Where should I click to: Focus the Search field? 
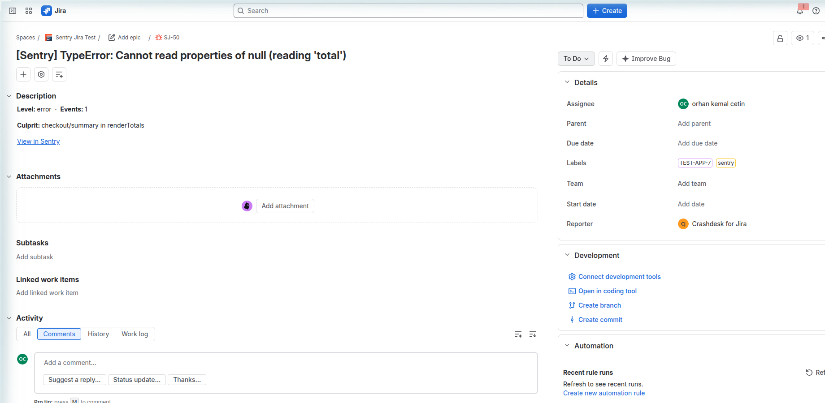coord(408,11)
